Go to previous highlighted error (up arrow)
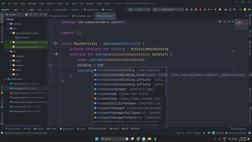This screenshot has height=142, width=252. pyautogui.click(x=229, y=21)
